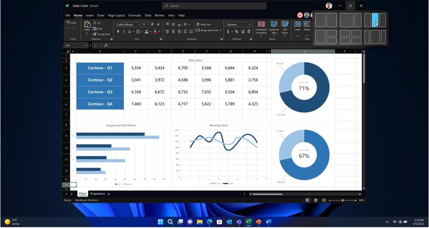Click the Chart sheet tab
This screenshot has height=228, width=429.
pyautogui.click(x=83, y=194)
